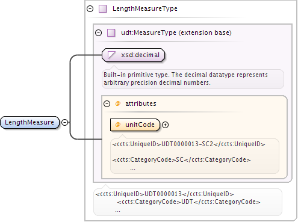Click the LengthMeasureType complex type icon
Screen dimensions: 298x222
click(103, 9)
